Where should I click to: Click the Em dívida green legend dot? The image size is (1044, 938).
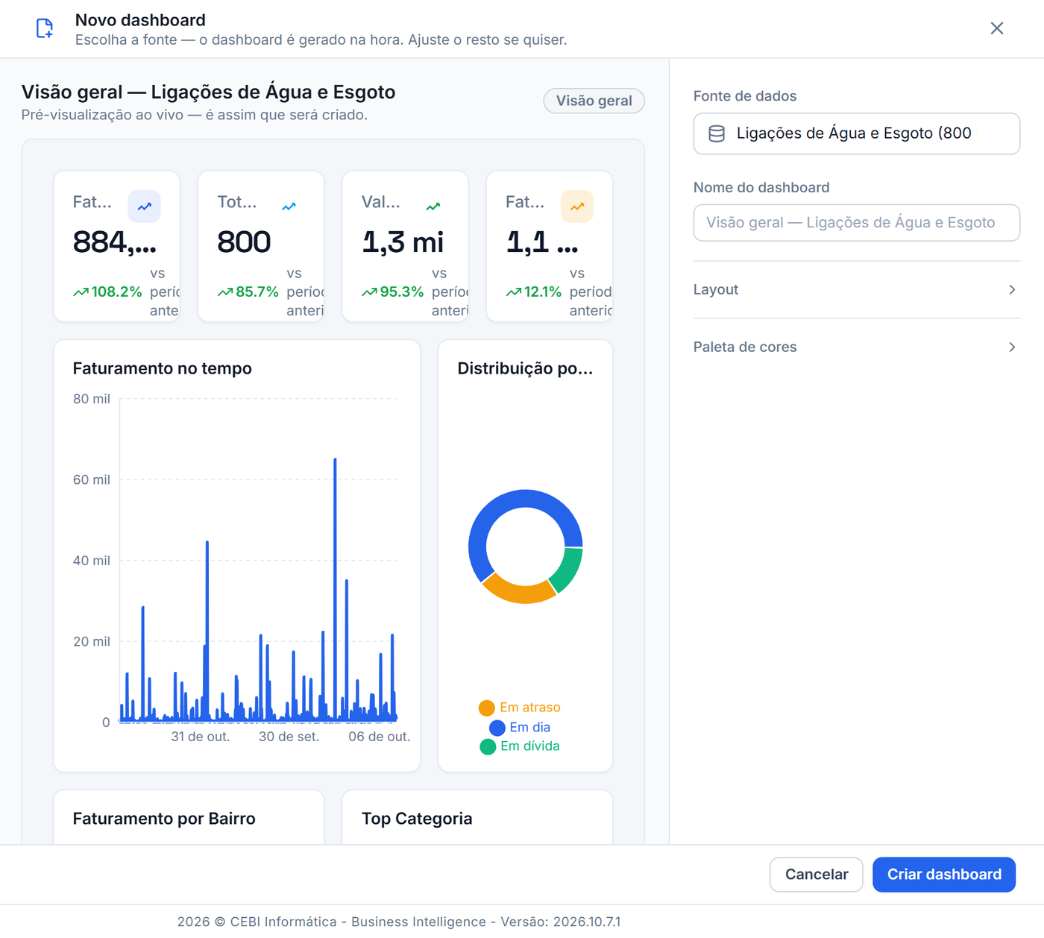[x=488, y=747]
